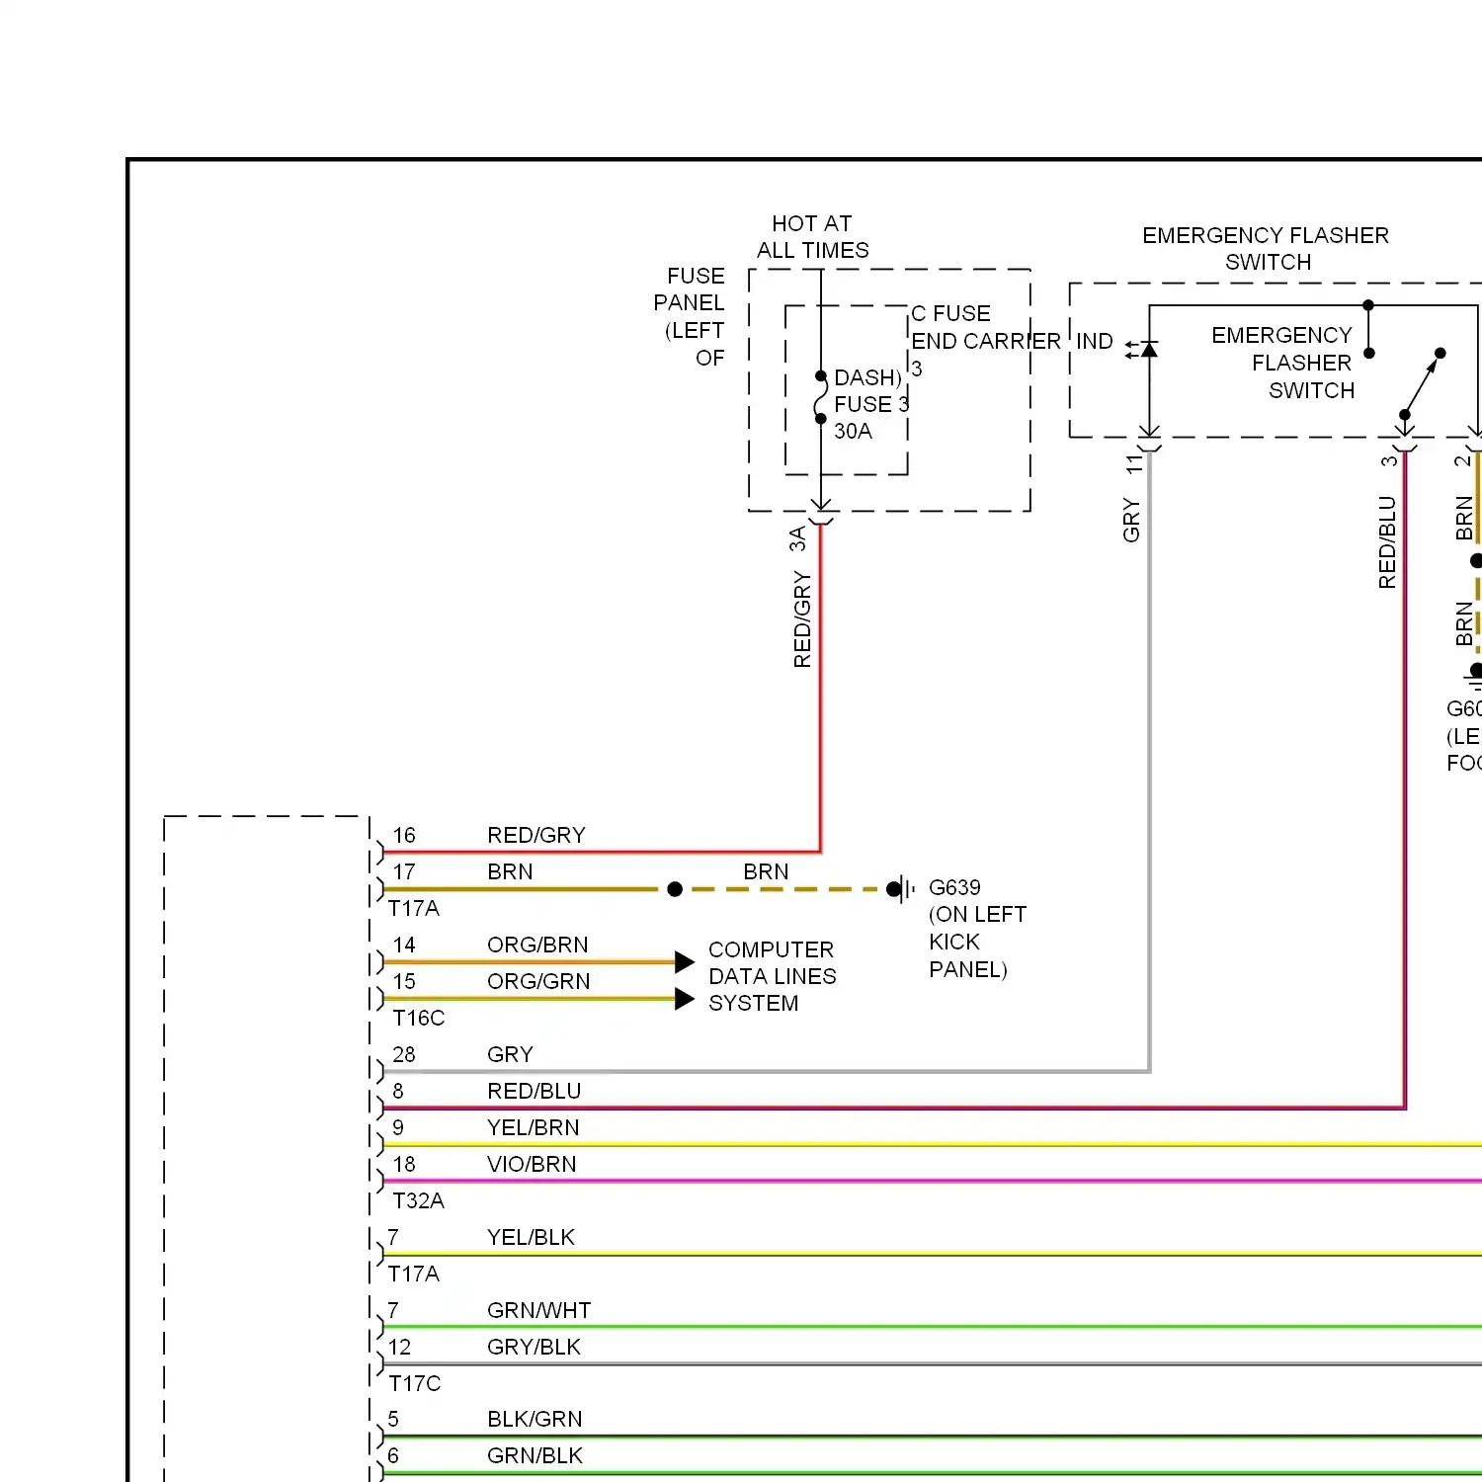The width and height of the screenshot is (1482, 1482).
Task: Click the T17A label below the YEL/BLK wire
Action: click(414, 1274)
